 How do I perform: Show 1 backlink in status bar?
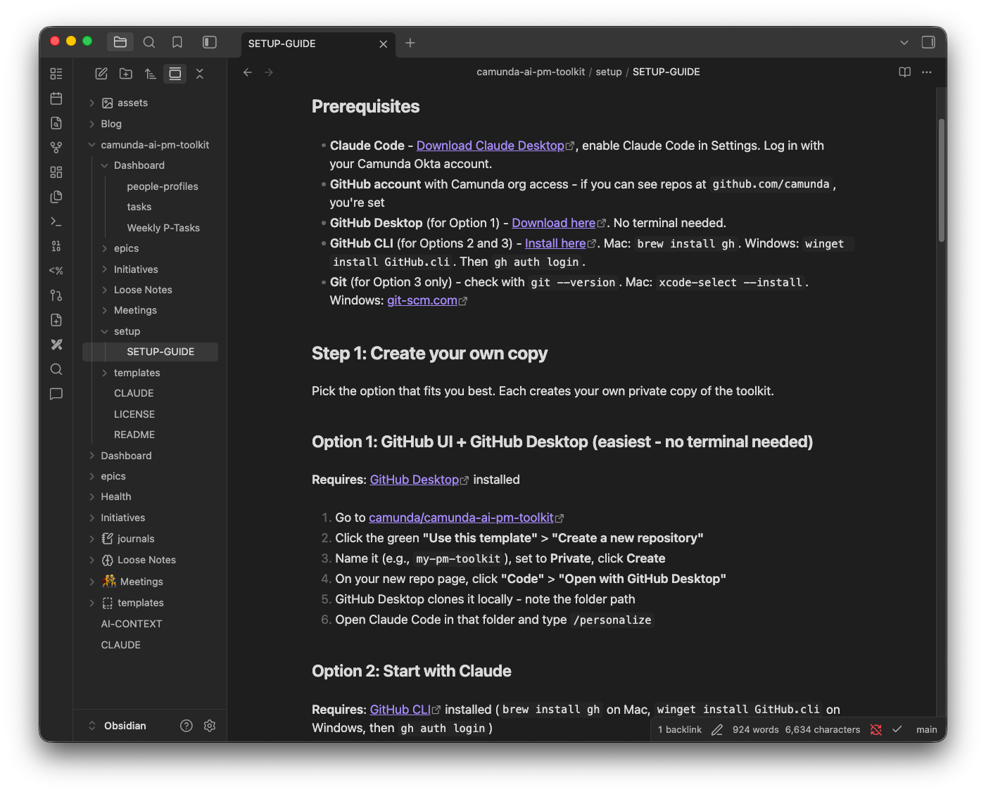[680, 730]
